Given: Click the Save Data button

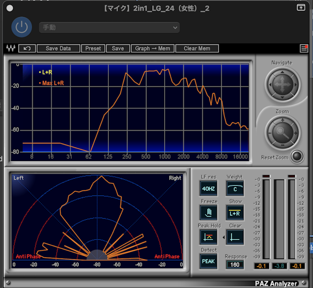Looking at the screenshot, I should coord(58,49).
